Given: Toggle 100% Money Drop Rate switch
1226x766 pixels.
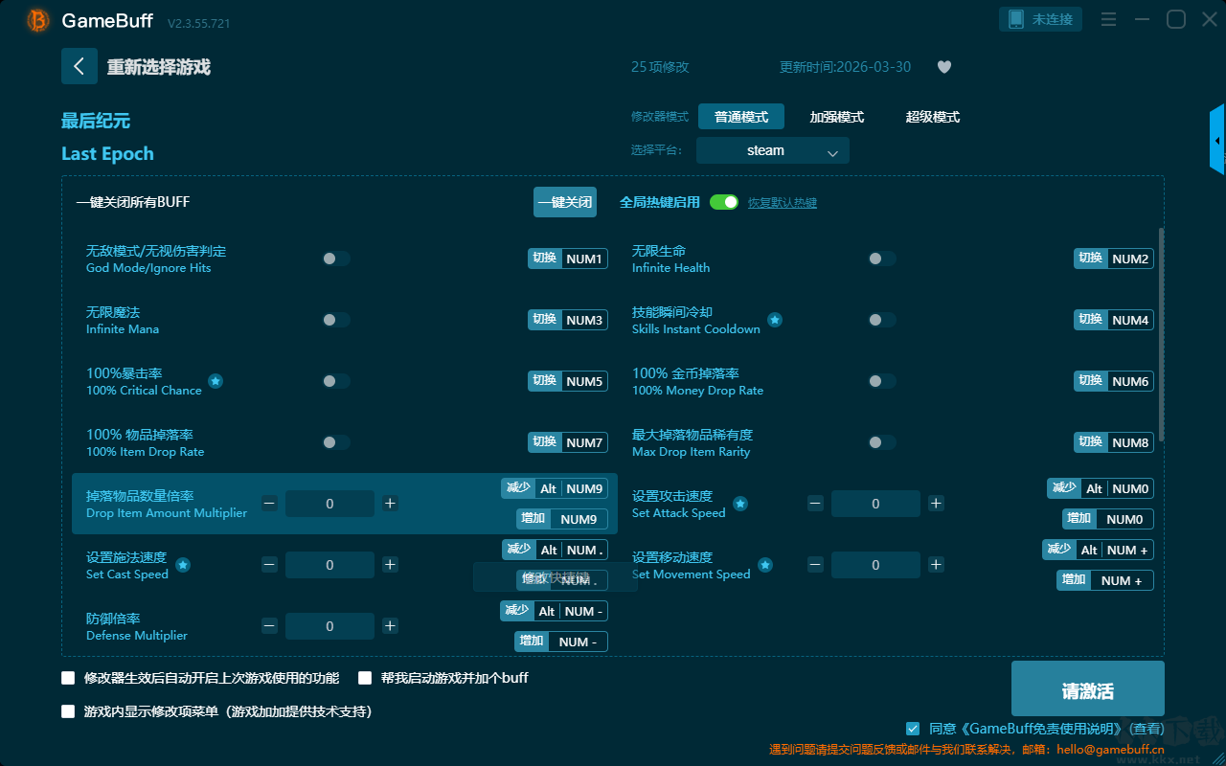Looking at the screenshot, I should (x=882, y=381).
